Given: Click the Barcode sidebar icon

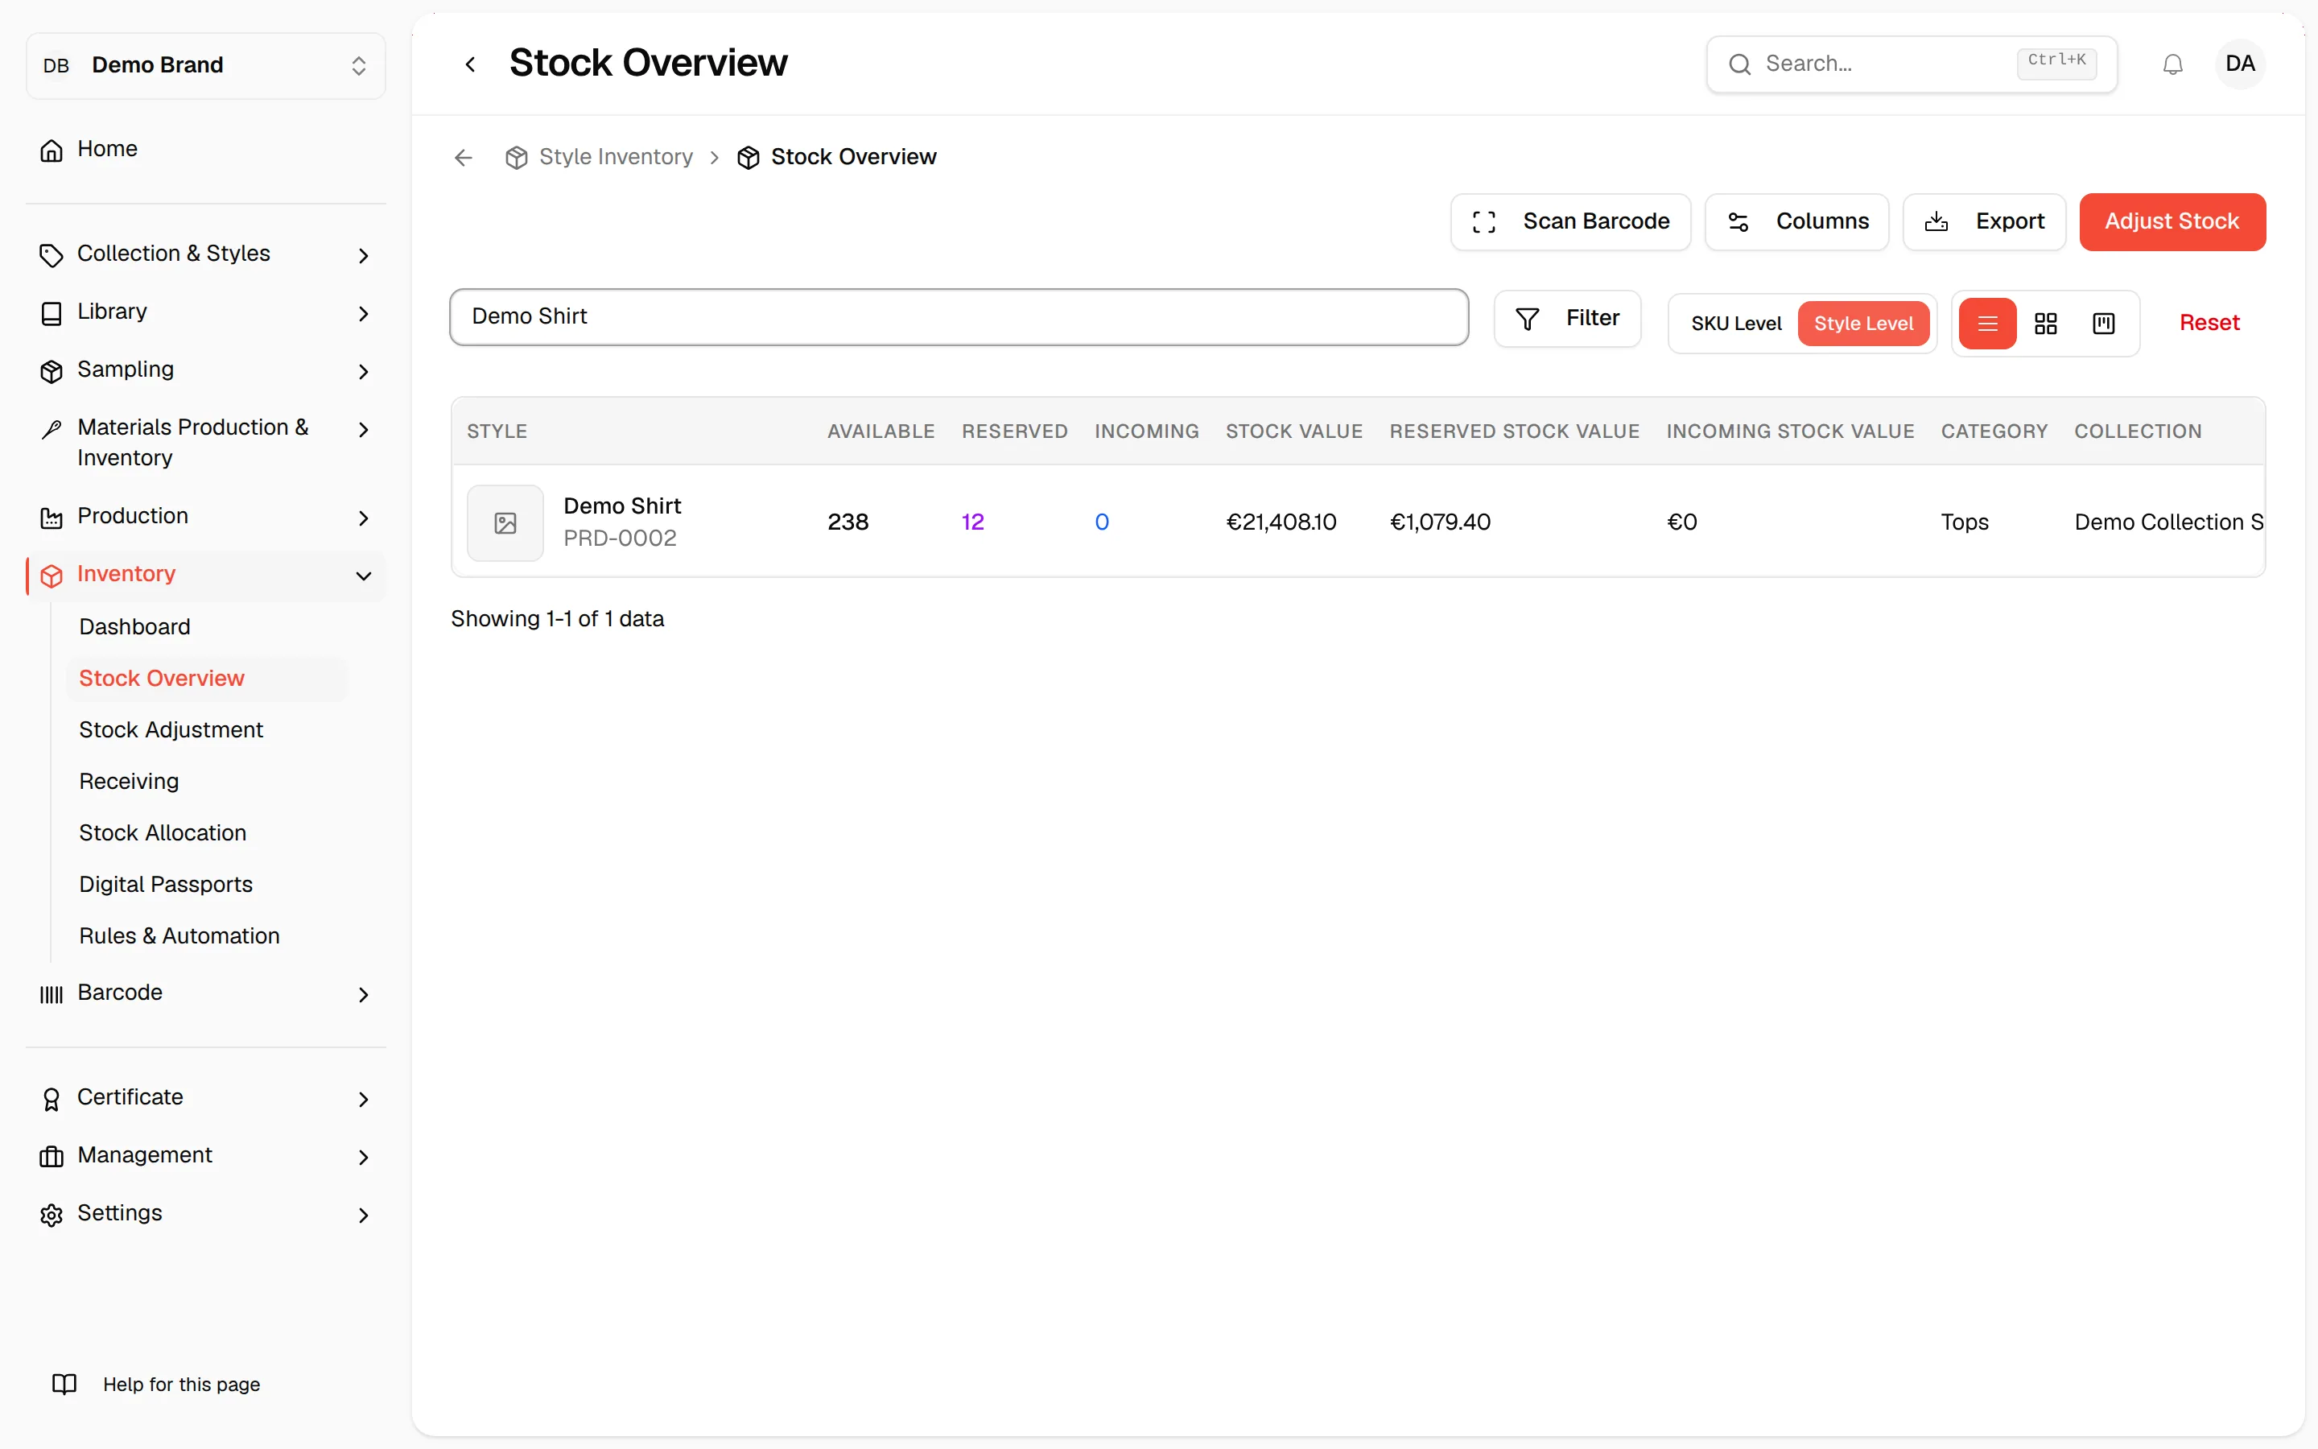Looking at the screenshot, I should (x=52, y=994).
